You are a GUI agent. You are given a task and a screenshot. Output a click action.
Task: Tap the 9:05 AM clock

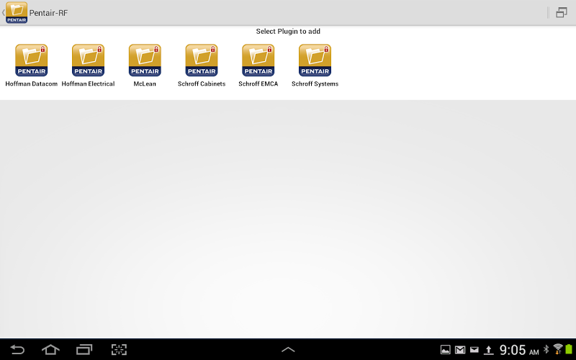519,350
